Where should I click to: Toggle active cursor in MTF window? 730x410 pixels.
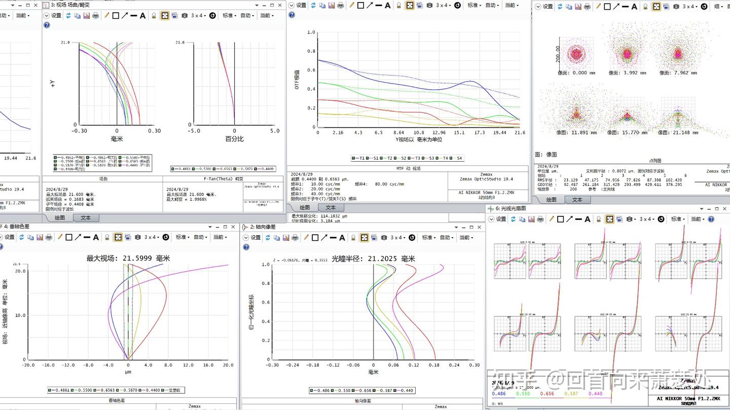[x=410, y=5]
